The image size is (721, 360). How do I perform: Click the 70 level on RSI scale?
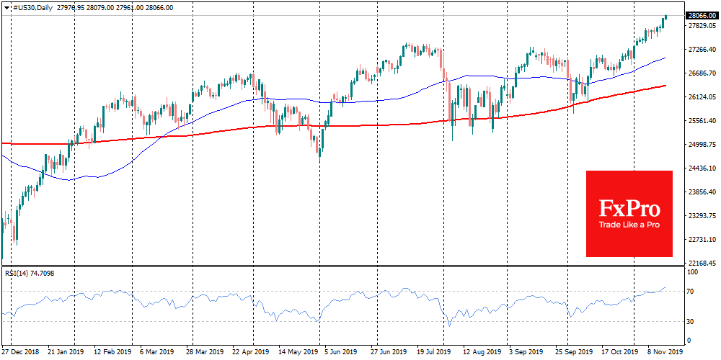691,292
